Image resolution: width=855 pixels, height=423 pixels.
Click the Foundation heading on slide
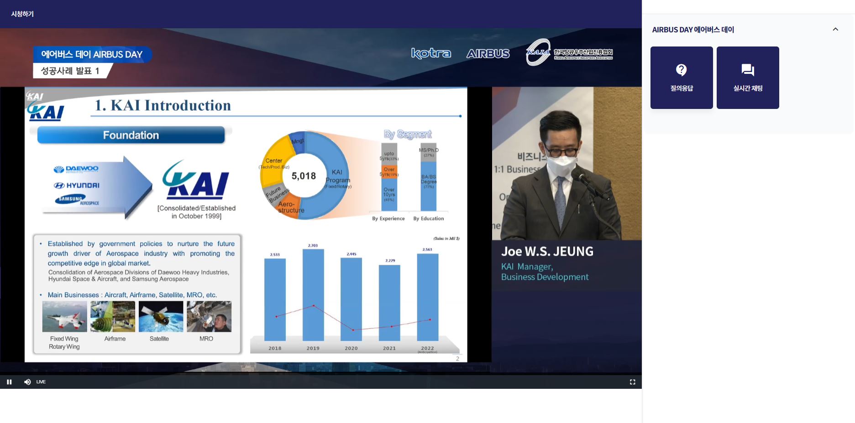click(x=131, y=135)
